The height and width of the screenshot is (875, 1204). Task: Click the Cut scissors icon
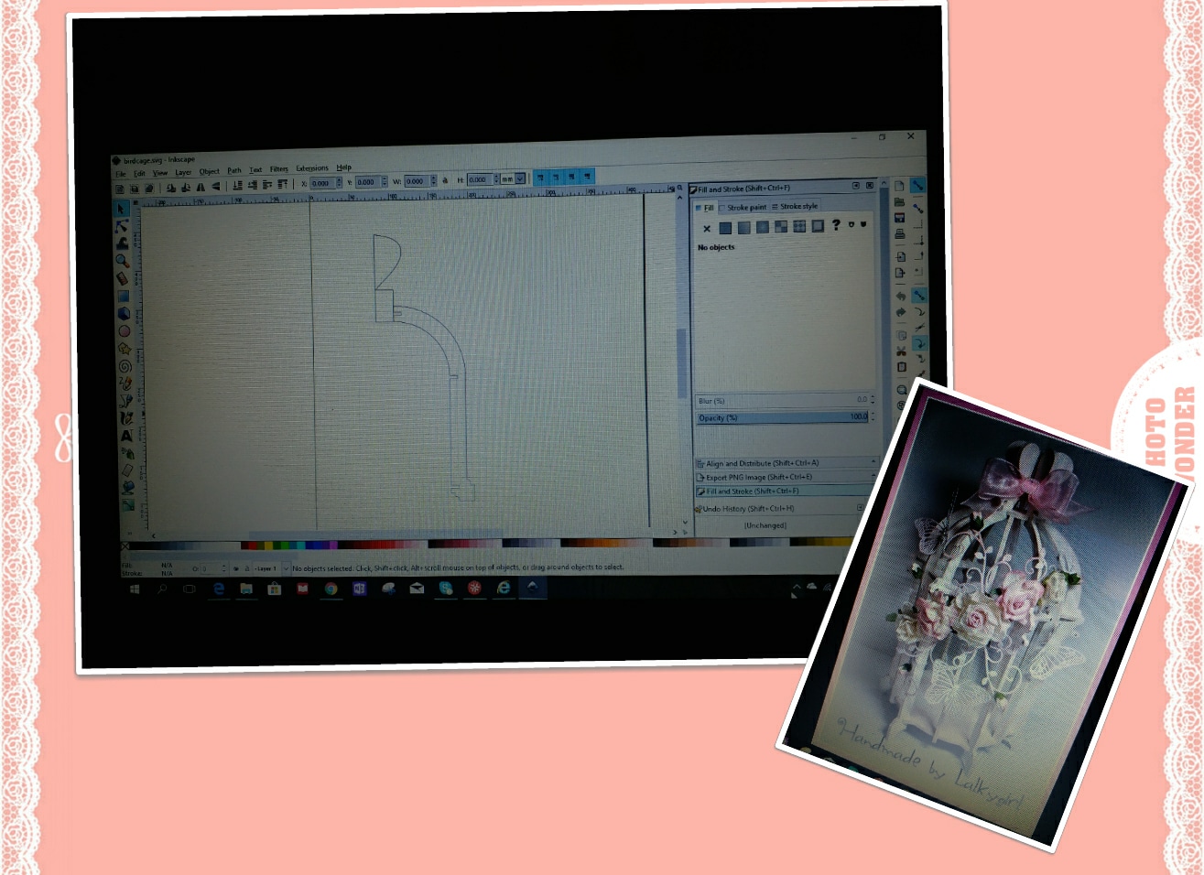[901, 351]
